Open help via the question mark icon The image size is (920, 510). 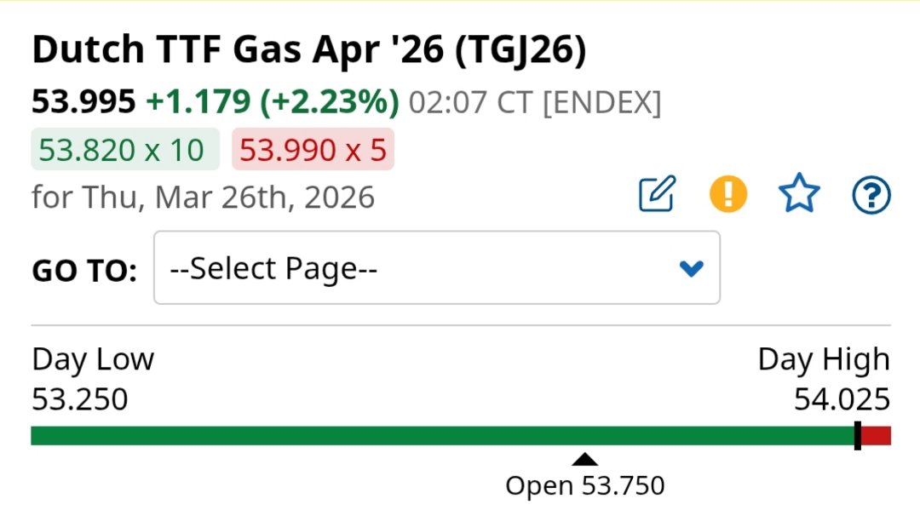click(871, 195)
